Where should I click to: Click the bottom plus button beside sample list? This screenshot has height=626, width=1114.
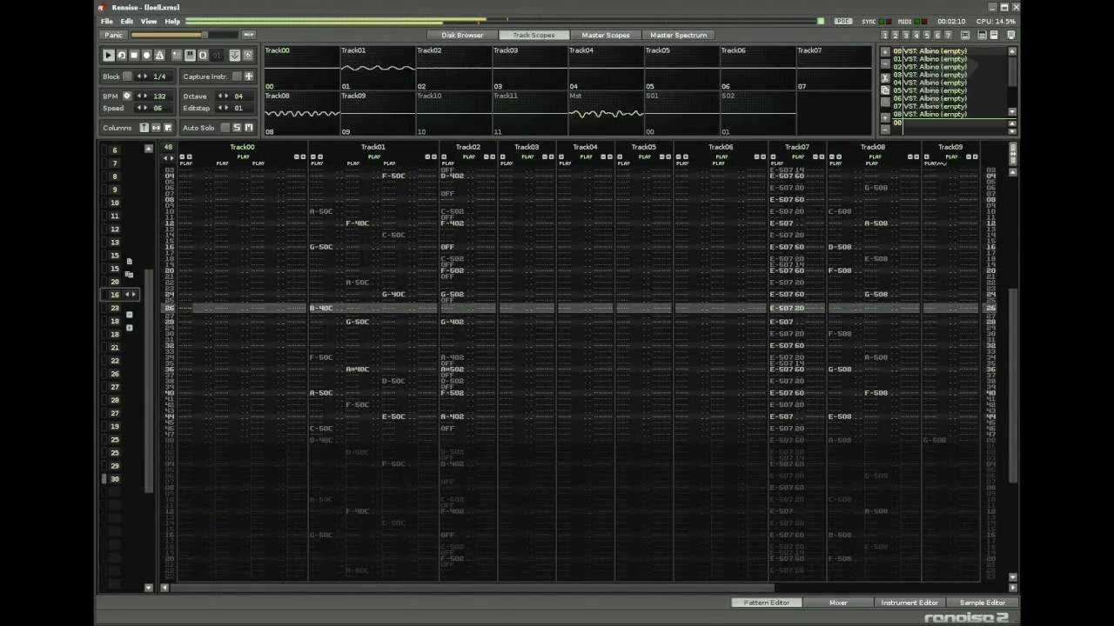pyautogui.click(x=885, y=117)
